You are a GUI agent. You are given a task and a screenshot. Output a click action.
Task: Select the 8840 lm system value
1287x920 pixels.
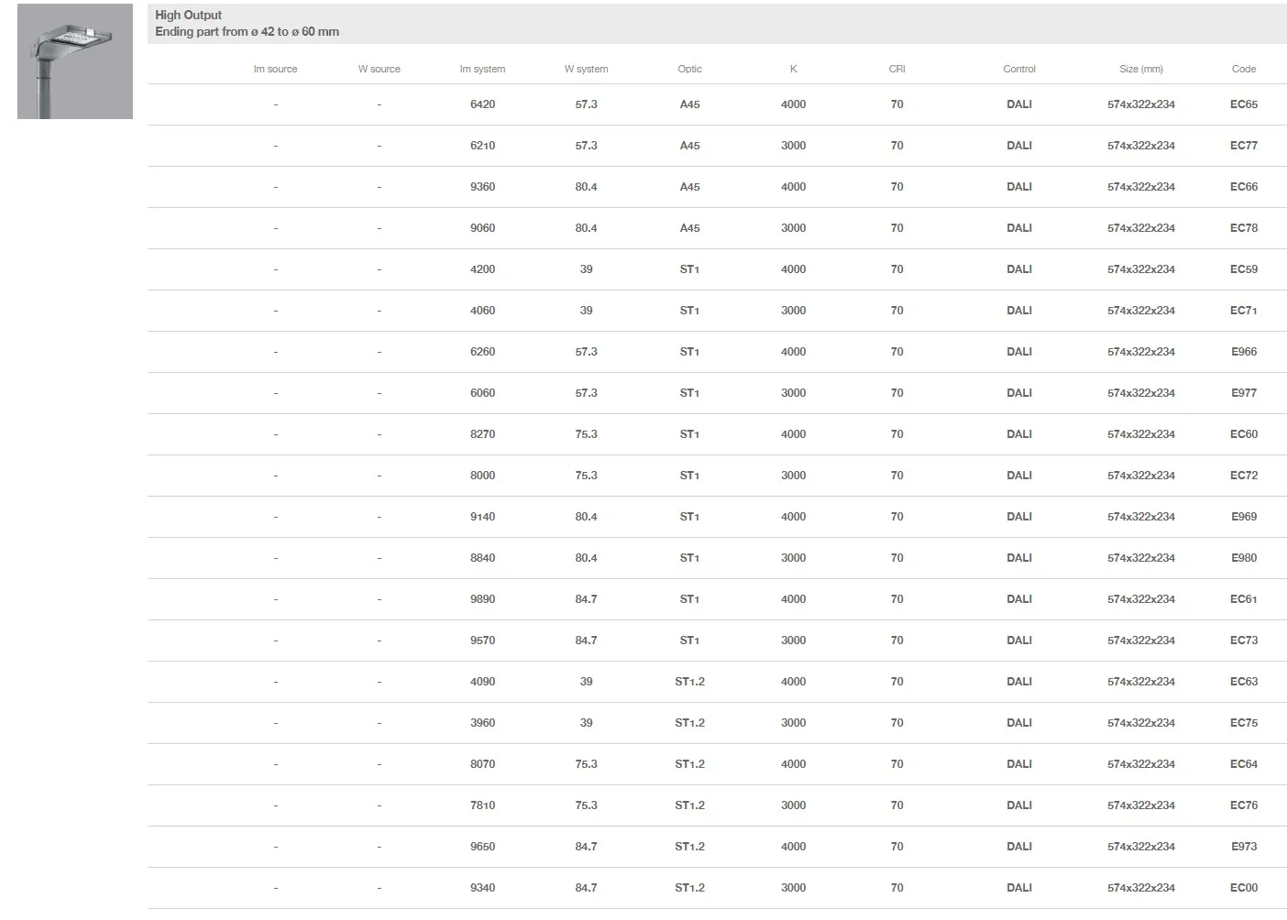pos(482,558)
